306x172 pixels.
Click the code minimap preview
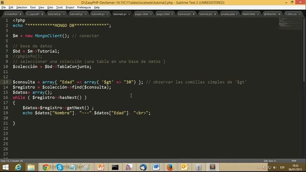290,23
